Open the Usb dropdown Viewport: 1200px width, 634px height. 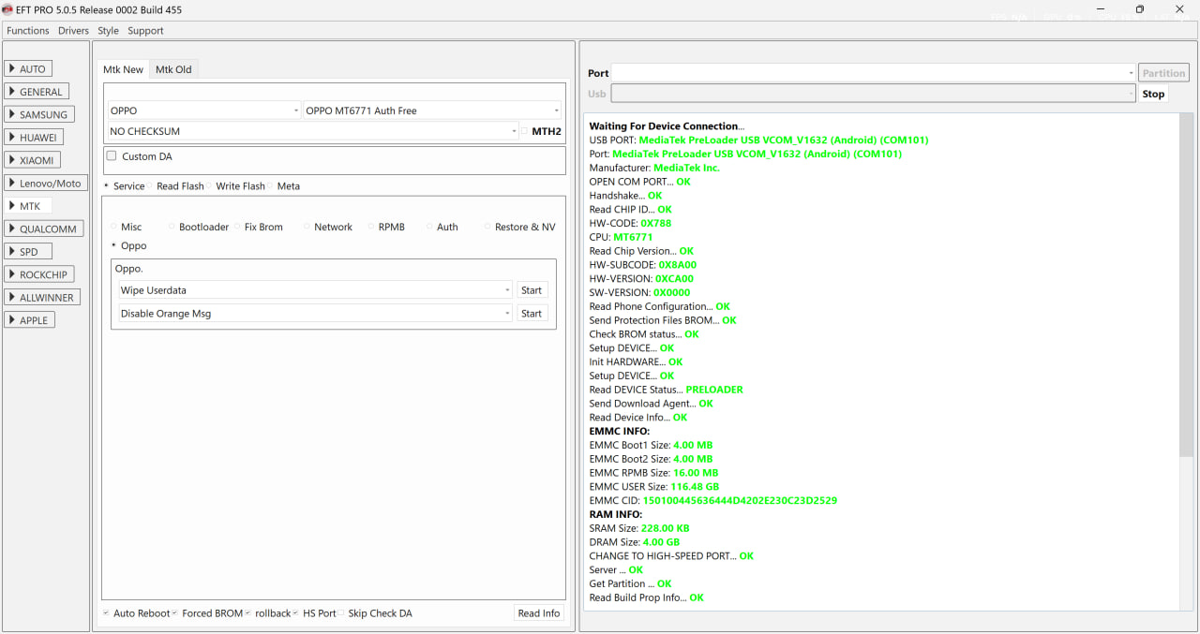(x=874, y=94)
